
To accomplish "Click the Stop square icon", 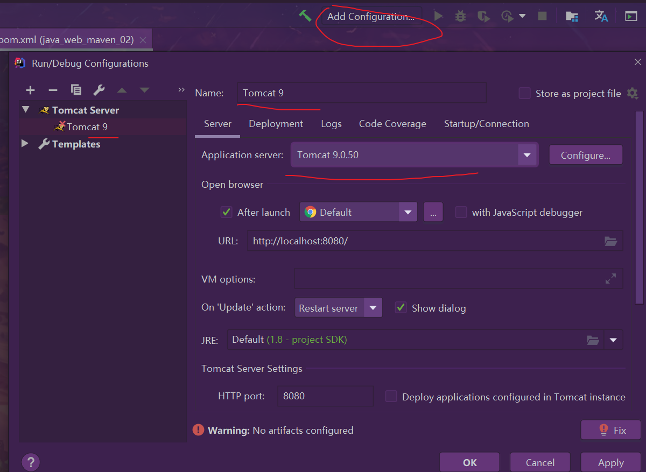I will click(542, 16).
